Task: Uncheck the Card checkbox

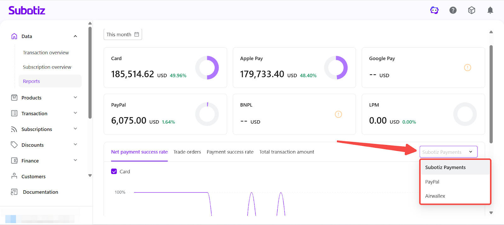Action: tap(114, 171)
